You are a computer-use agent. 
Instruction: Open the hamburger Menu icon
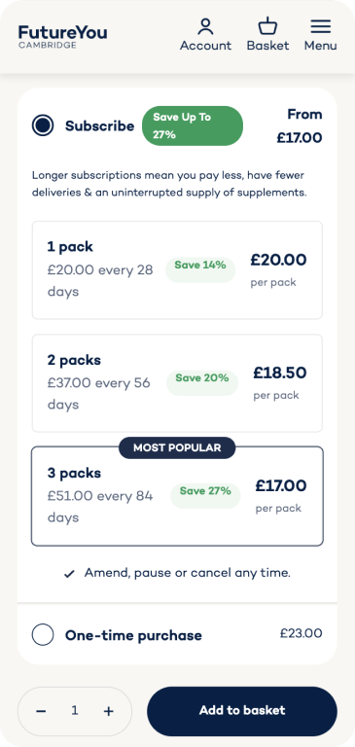(321, 26)
